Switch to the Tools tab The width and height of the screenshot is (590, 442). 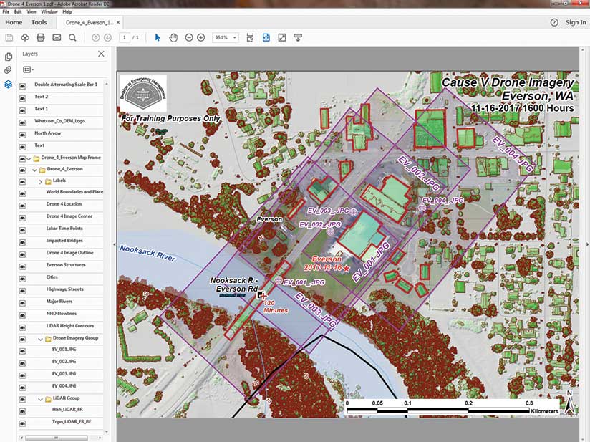39,22
